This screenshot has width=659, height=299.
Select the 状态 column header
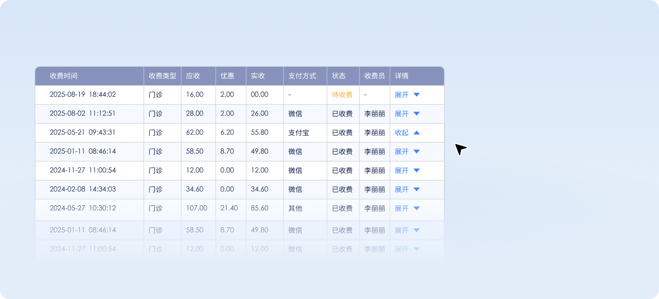click(x=338, y=76)
